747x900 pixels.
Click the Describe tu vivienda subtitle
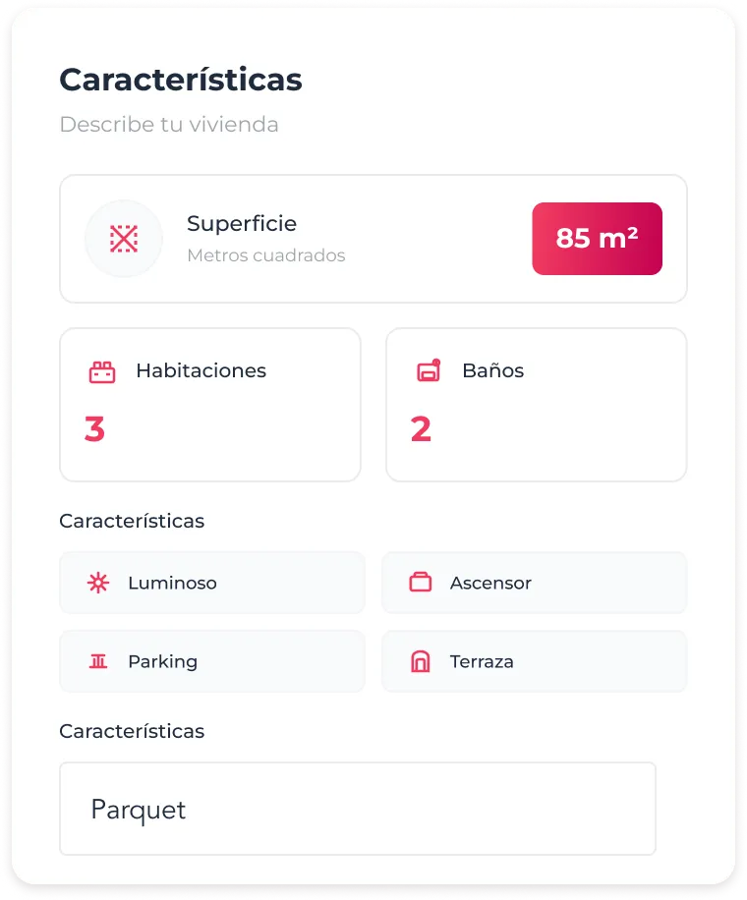click(x=169, y=125)
